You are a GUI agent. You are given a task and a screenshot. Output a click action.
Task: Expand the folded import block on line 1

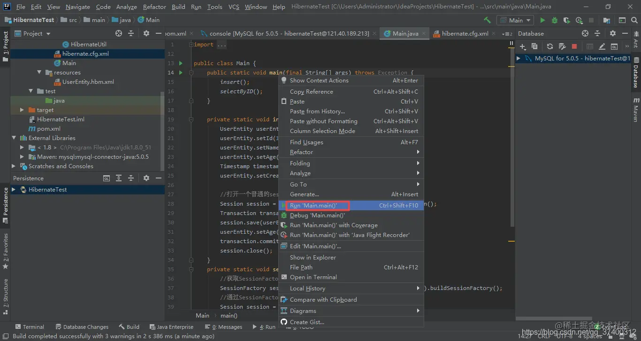coord(190,44)
